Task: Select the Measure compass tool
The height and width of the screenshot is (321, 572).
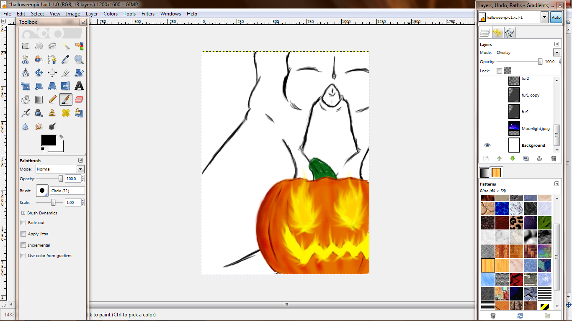Action: pyautogui.click(x=26, y=73)
